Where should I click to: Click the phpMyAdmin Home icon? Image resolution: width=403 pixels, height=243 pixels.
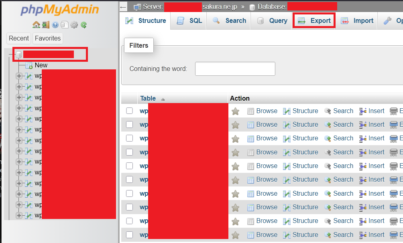pos(36,25)
